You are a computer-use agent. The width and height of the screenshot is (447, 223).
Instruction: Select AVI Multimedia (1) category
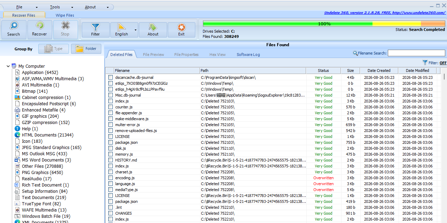pos(40,85)
